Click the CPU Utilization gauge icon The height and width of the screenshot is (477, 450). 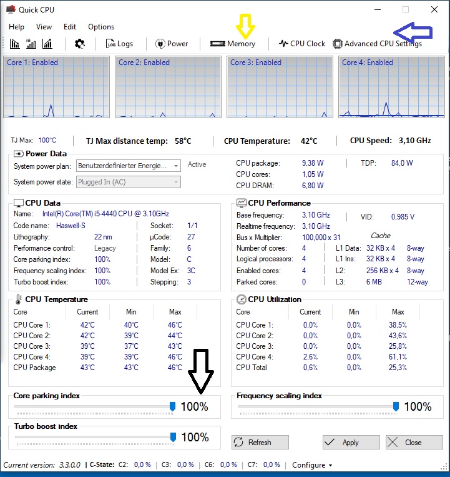coord(242,299)
